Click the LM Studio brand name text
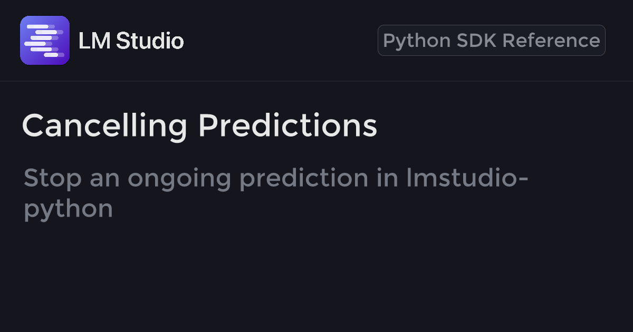 coord(131,41)
